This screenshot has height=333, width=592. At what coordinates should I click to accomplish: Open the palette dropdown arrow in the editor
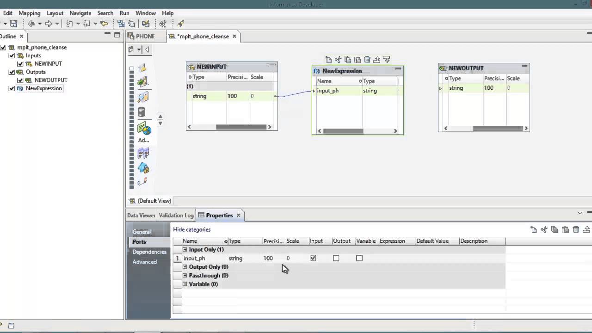[x=138, y=49]
